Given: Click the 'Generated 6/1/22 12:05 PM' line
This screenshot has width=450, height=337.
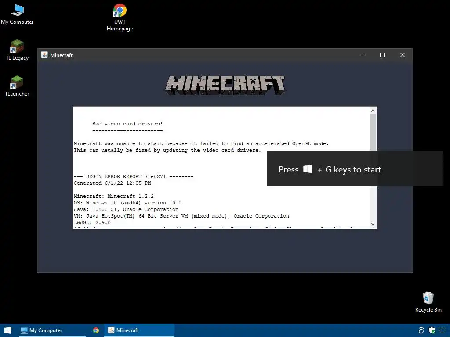Looking at the screenshot, I should pos(112,183).
